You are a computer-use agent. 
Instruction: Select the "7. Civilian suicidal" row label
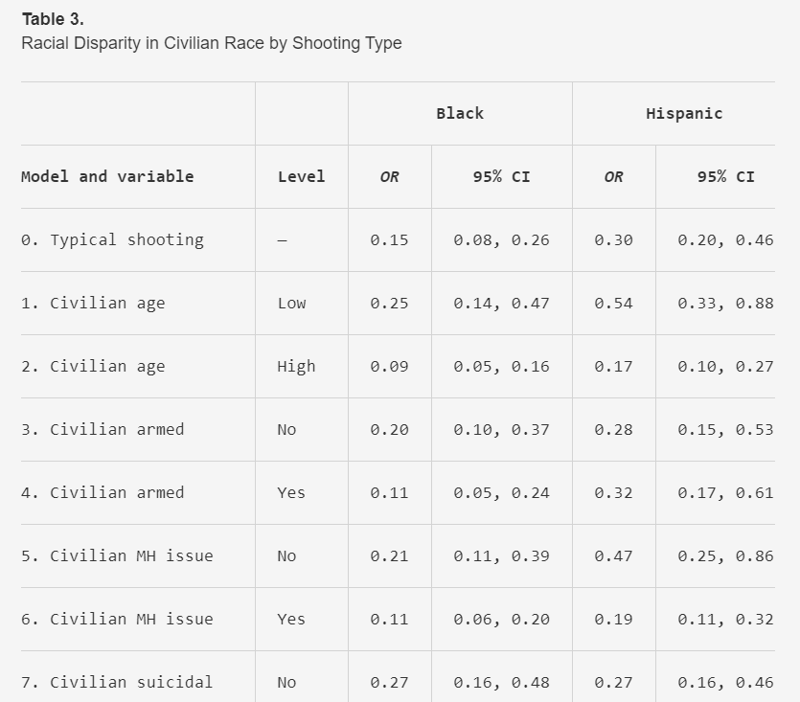(x=117, y=682)
